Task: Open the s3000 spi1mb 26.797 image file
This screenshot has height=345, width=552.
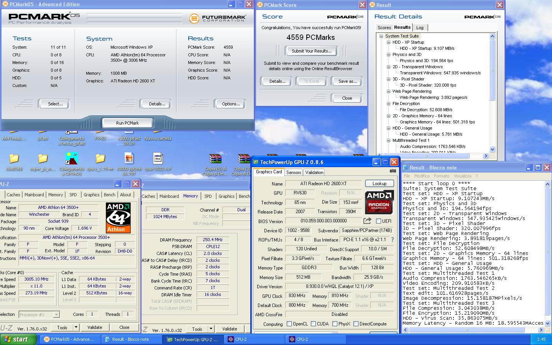Action: (129, 159)
